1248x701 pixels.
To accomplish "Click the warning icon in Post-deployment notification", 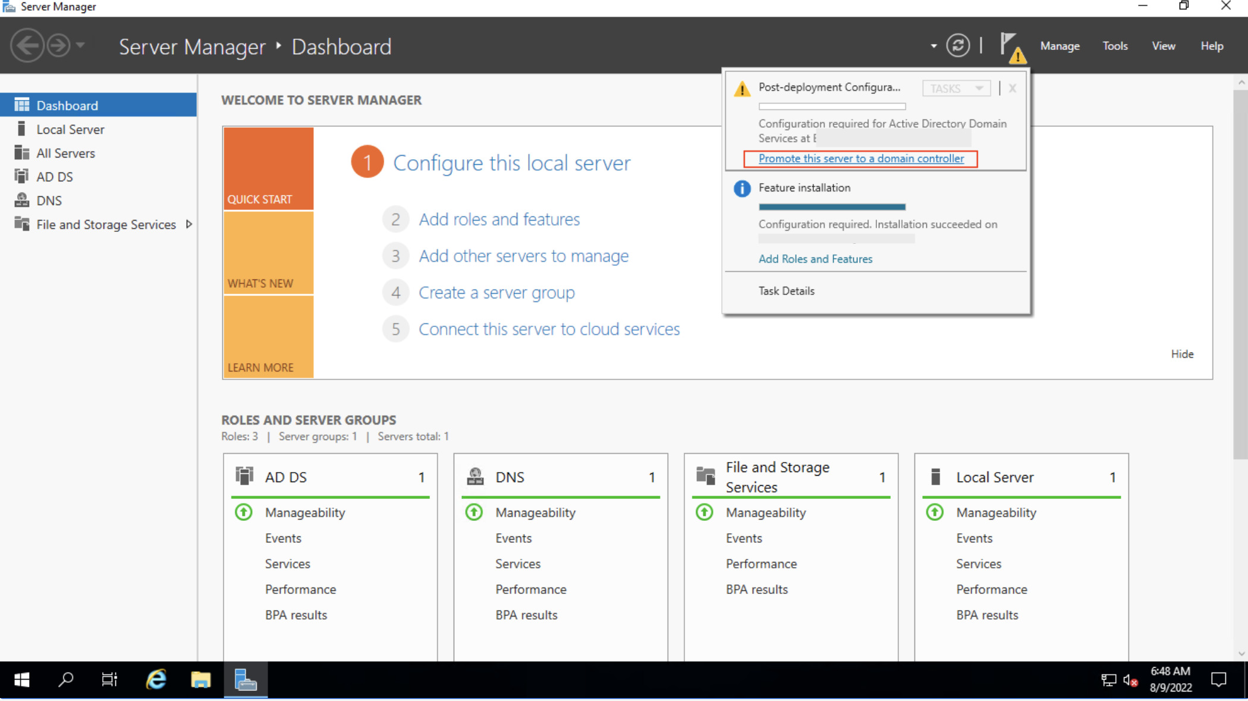I will click(741, 89).
